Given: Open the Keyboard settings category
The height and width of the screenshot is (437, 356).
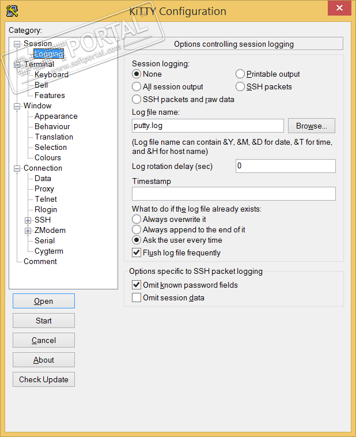Looking at the screenshot, I should [x=51, y=75].
